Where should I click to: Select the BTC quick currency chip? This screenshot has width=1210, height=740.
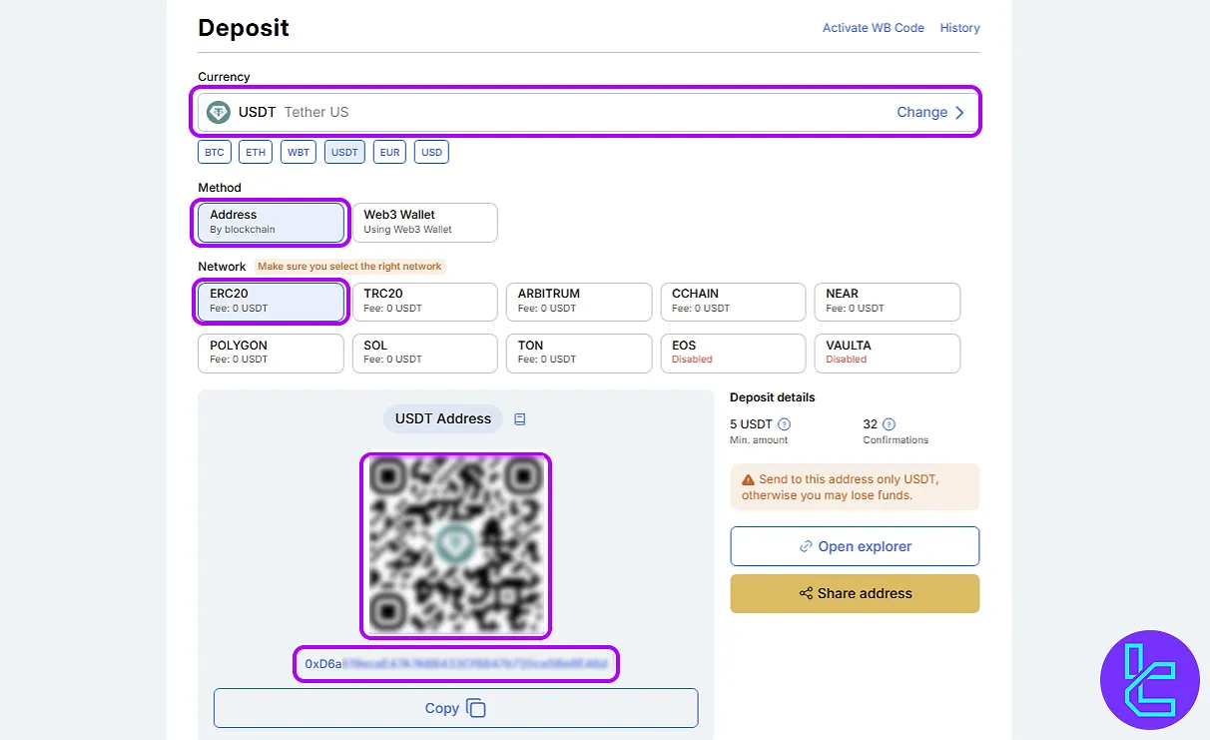[x=215, y=153]
